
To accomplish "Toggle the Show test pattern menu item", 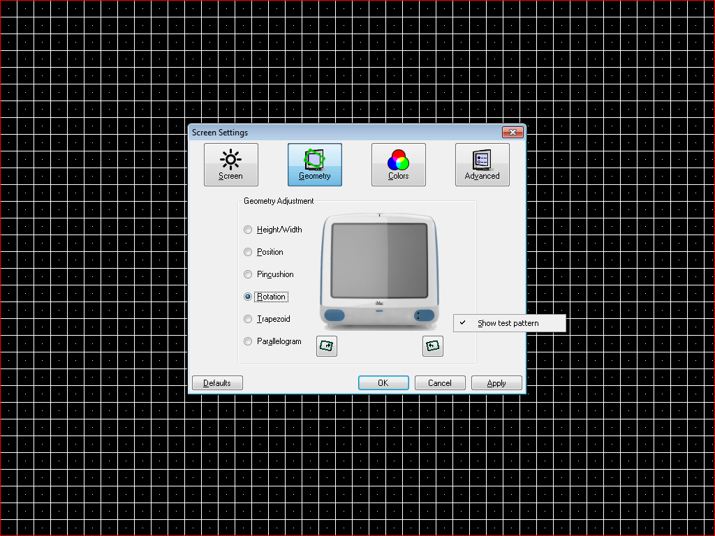I will pos(510,323).
